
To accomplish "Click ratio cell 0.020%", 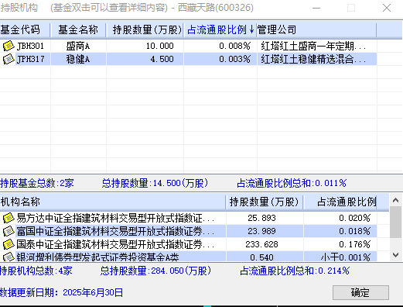I will [x=354, y=218].
